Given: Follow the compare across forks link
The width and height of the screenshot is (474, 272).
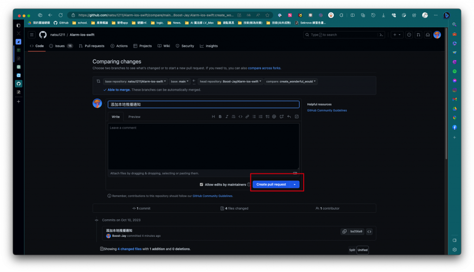Looking at the screenshot, I should pyautogui.click(x=264, y=68).
